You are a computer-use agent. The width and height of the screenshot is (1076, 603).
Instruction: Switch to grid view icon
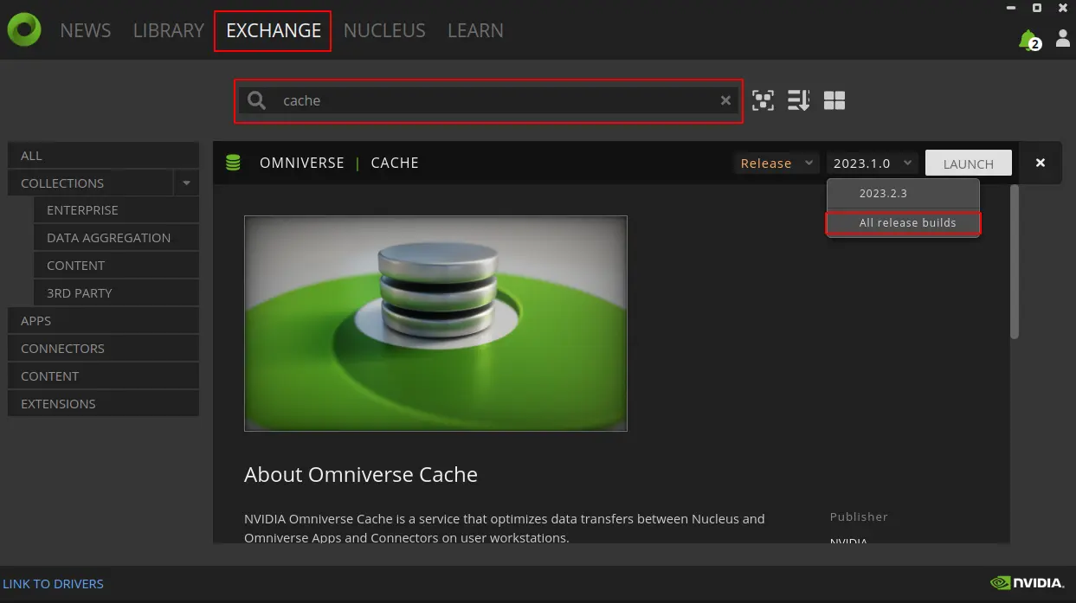pyautogui.click(x=834, y=100)
